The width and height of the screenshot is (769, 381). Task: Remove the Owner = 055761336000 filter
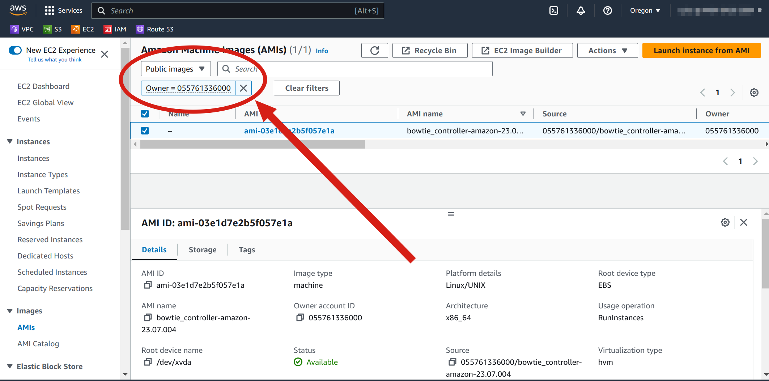(243, 88)
